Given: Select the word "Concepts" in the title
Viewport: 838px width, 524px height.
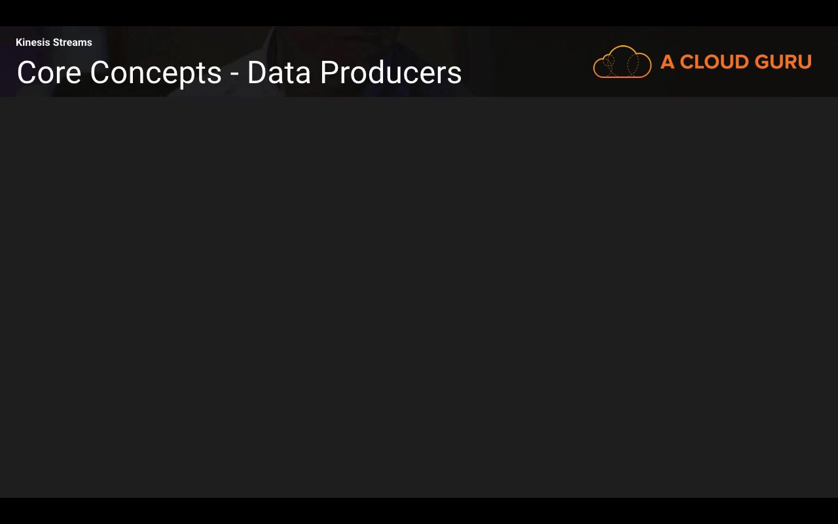Looking at the screenshot, I should [x=156, y=73].
